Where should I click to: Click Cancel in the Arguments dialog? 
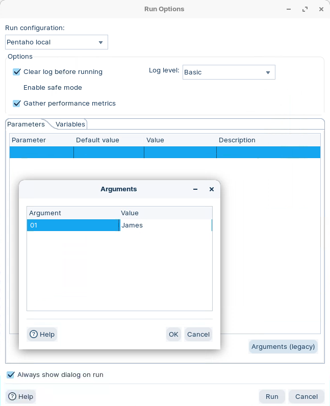point(198,335)
